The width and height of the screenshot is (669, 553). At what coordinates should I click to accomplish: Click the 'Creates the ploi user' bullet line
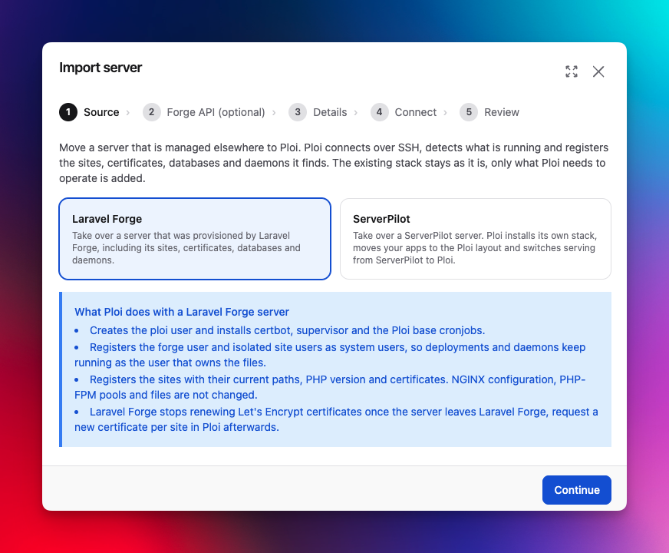pyautogui.click(x=279, y=330)
